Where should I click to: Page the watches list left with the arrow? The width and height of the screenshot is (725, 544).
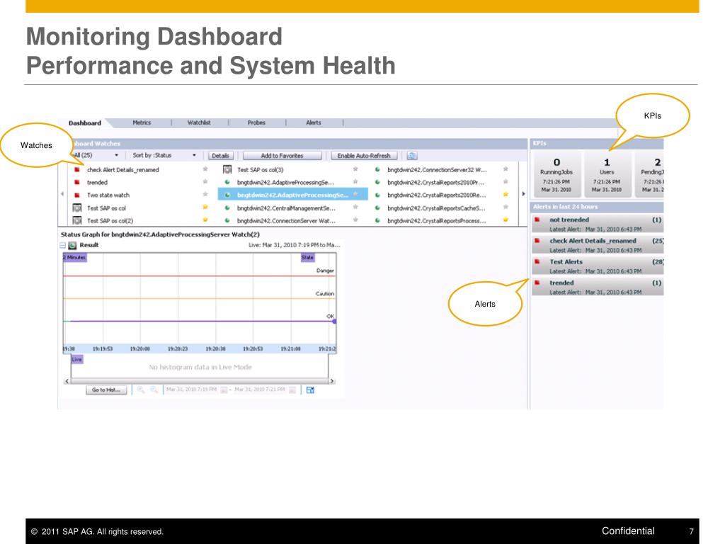coord(62,194)
